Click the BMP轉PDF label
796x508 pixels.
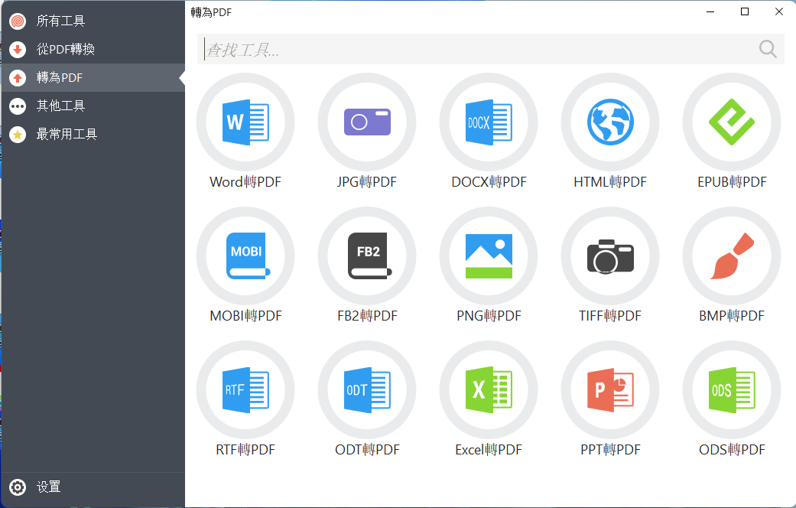point(732,316)
